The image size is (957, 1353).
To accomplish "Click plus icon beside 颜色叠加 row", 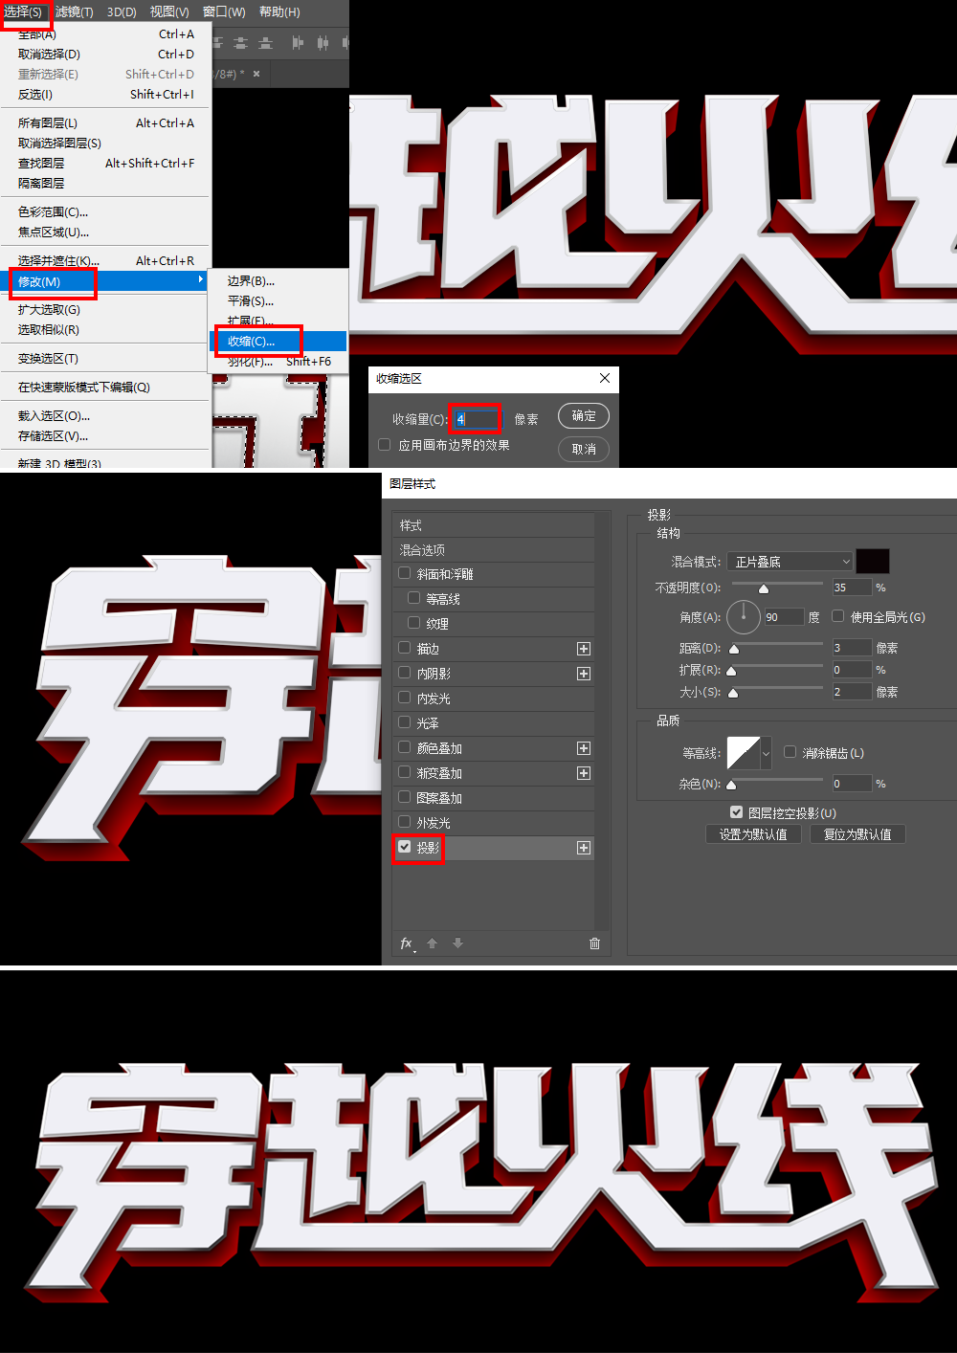I will click(584, 748).
